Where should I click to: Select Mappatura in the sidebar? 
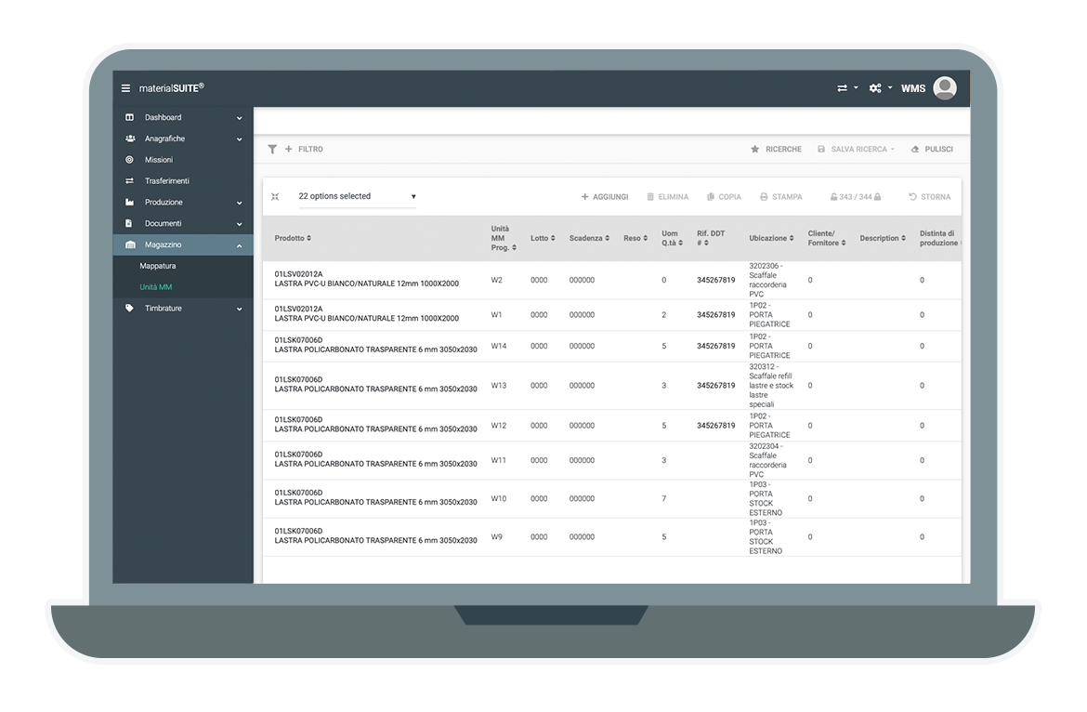click(x=158, y=266)
